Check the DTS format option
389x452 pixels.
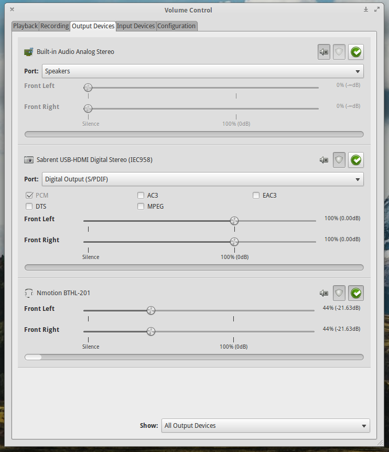pyautogui.click(x=29, y=207)
